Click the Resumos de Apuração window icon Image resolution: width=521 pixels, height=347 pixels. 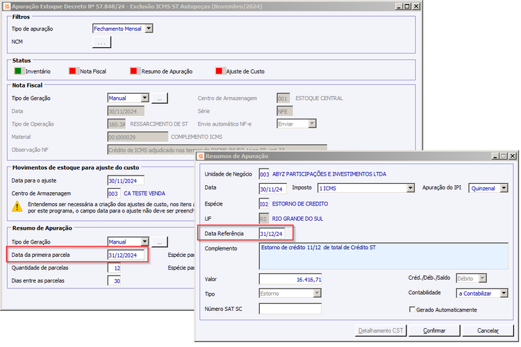[x=200, y=156]
